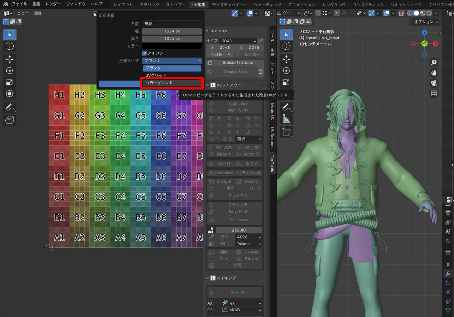Click the カラー black color swatch

(x=172, y=46)
